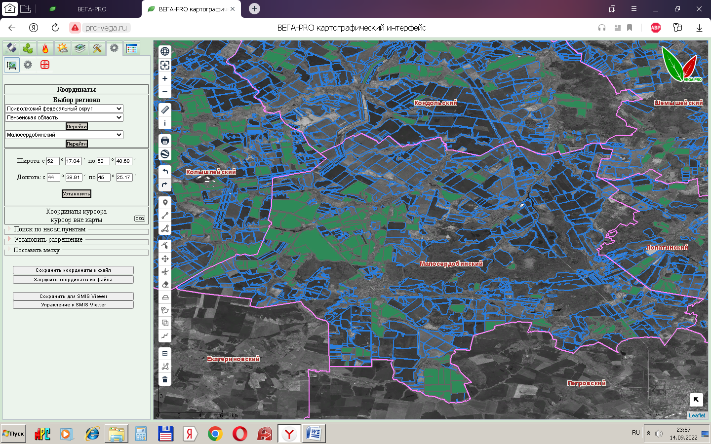711x444 pixels.
Task: Go forward to next map view
Action: [165, 185]
